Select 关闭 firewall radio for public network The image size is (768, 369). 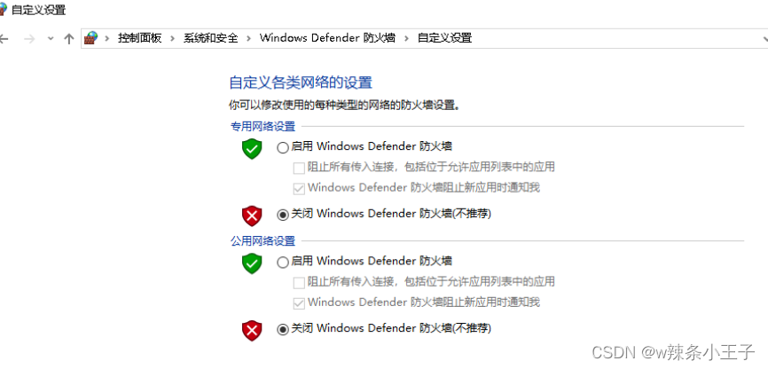(x=283, y=329)
